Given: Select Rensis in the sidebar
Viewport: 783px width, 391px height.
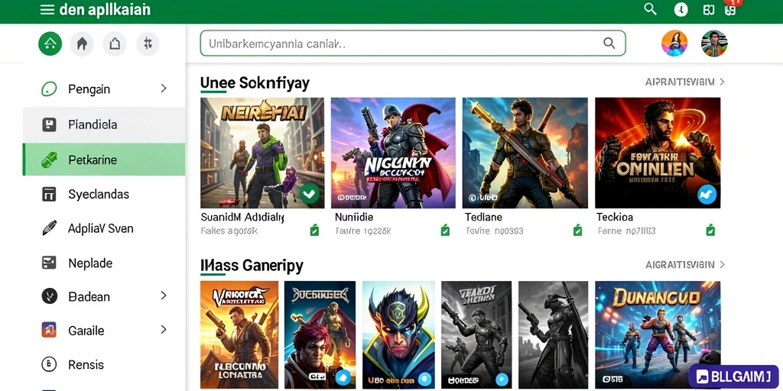Looking at the screenshot, I should tap(104, 364).
